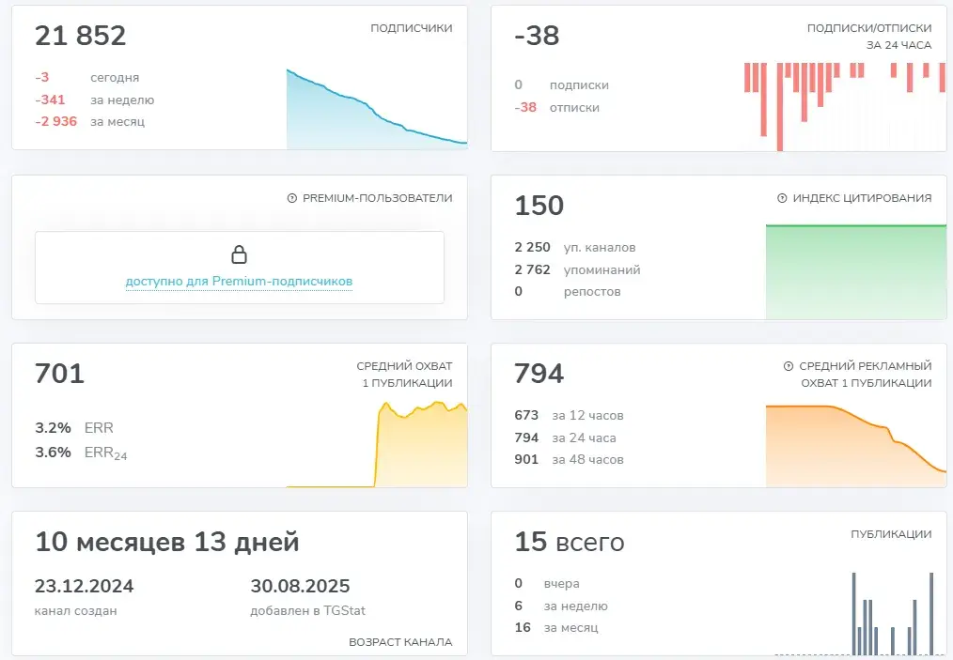
Task: Click the 3.6% ERR24 value
Action: tap(81, 453)
